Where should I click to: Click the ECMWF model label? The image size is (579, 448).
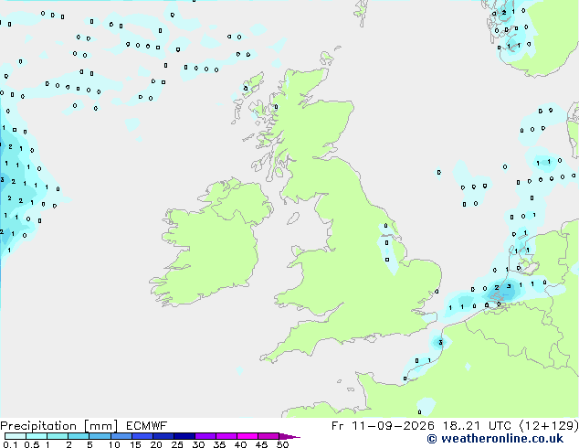[x=147, y=426]
